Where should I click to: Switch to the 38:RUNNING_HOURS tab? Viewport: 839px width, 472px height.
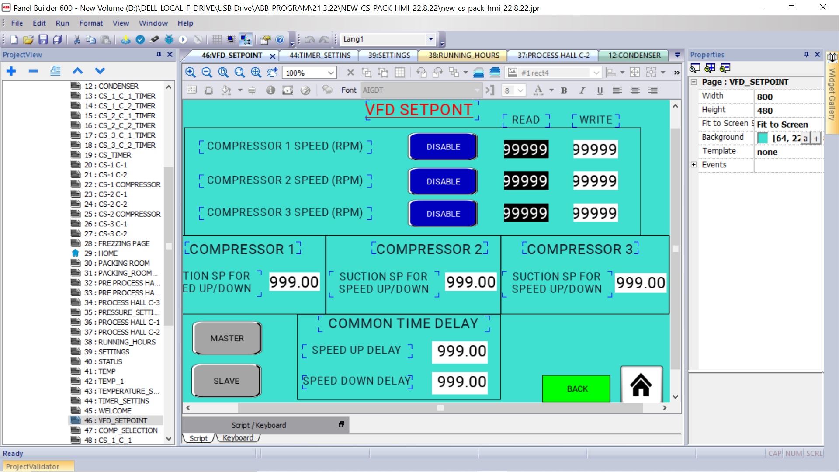463,56
